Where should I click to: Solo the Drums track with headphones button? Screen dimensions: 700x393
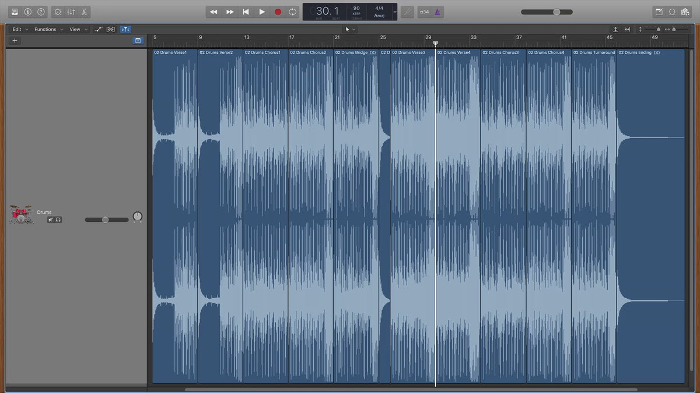coord(58,219)
